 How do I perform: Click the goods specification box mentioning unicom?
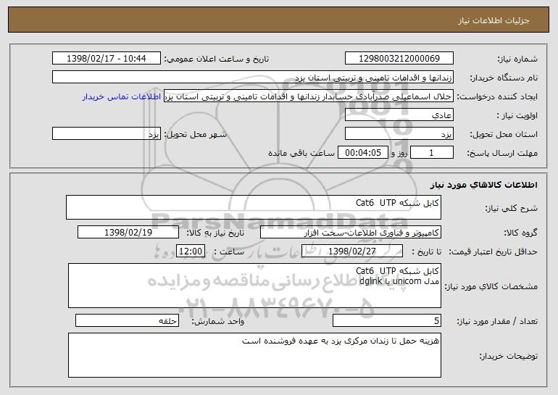click(254, 286)
